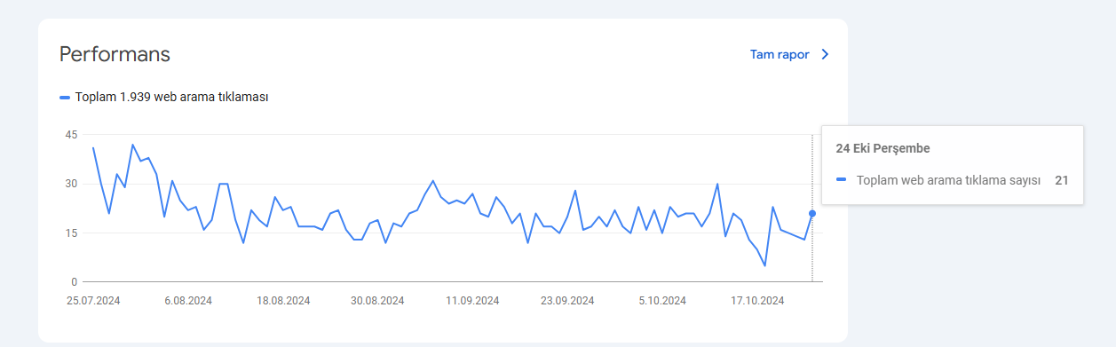Click the legend text Toplam 1.939 web arama tıklaması
Viewport: 1116px width, 347px height.
(172, 97)
